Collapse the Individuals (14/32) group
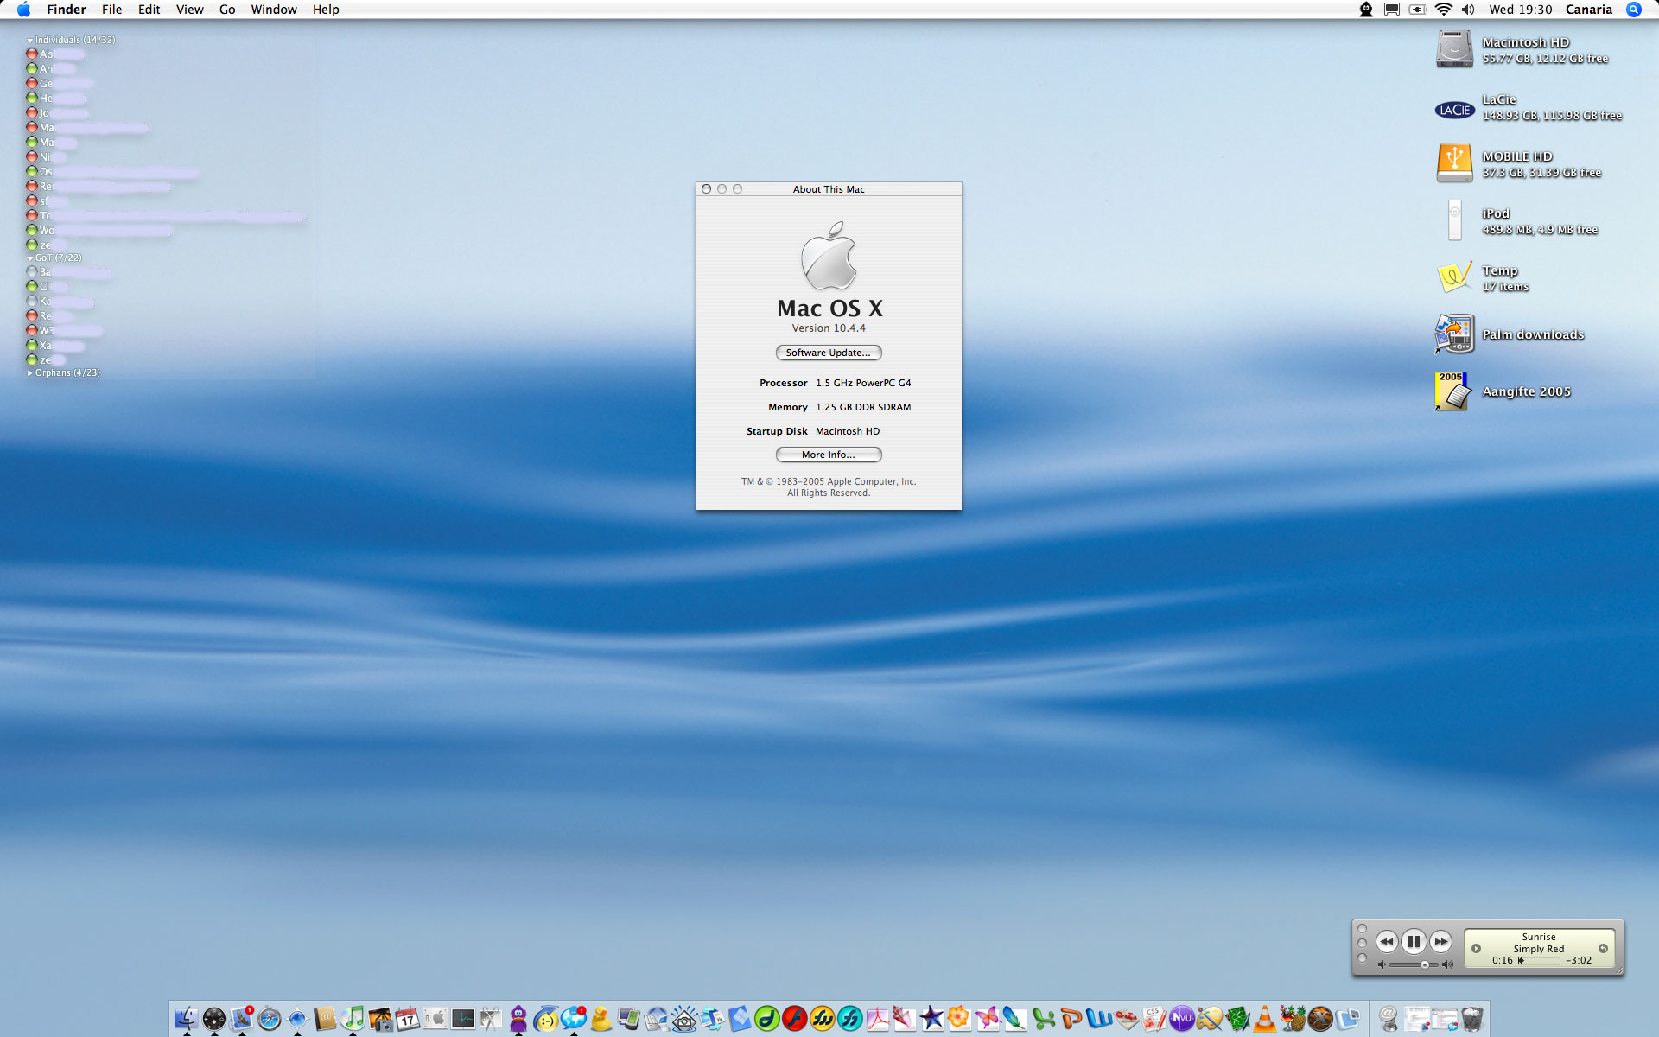1659x1037 pixels. (x=30, y=41)
